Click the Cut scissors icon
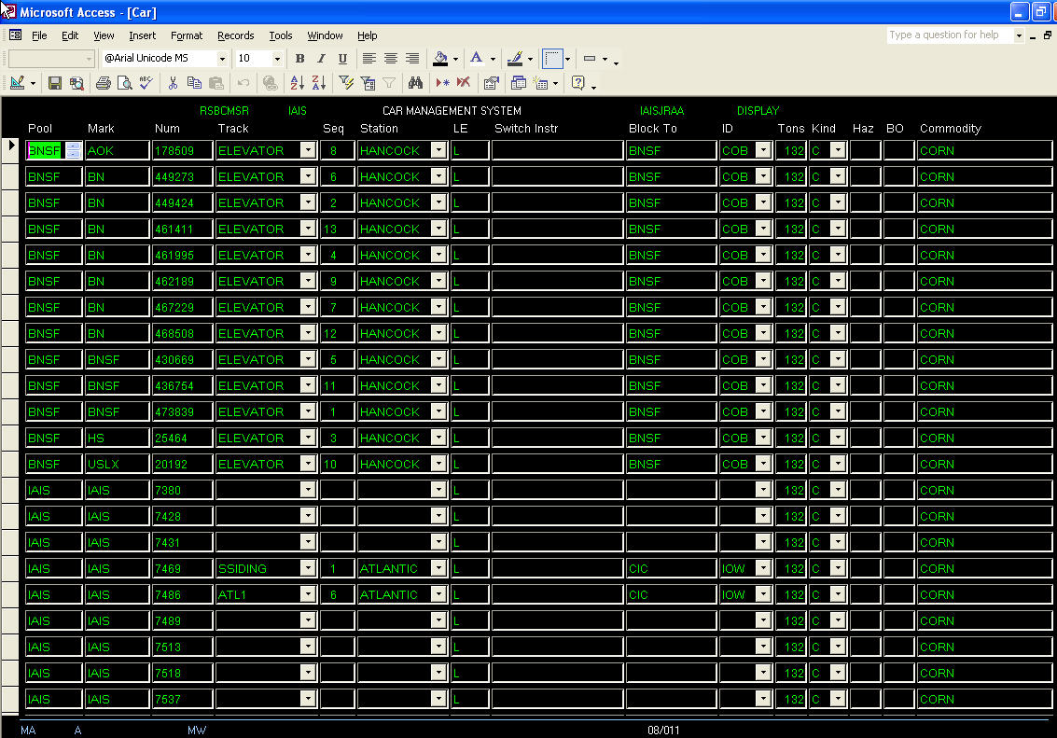This screenshot has height=738, width=1057. coord(174,83)
